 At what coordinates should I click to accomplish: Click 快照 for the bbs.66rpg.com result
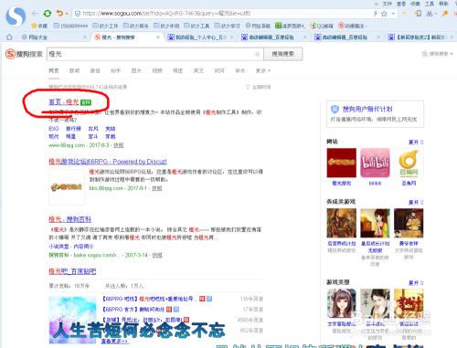(x=157, y=188)
